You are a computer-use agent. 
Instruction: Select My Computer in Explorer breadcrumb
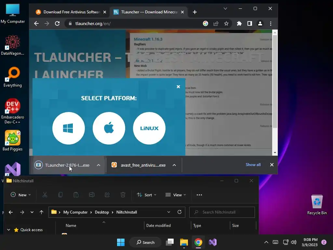75,212
